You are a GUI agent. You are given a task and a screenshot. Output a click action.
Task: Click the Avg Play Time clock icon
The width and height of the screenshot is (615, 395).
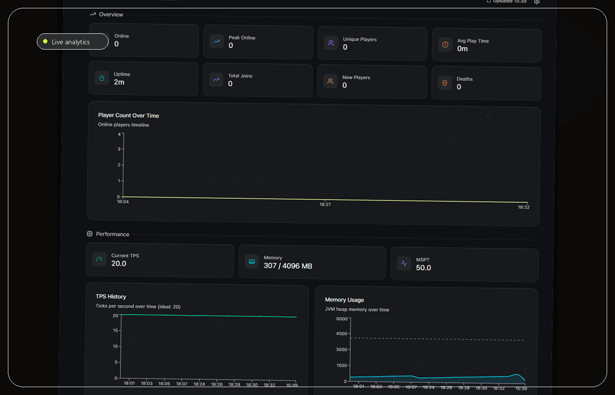click(x=445, y=44)
